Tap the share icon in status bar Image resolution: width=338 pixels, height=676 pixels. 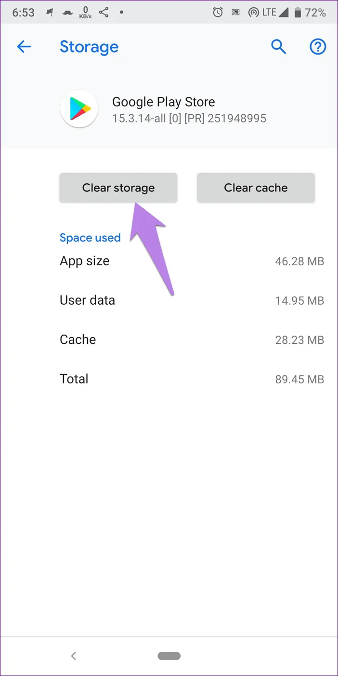[104, 13]
